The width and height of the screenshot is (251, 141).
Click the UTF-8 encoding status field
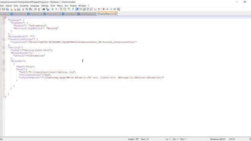[x=232, y=139]
